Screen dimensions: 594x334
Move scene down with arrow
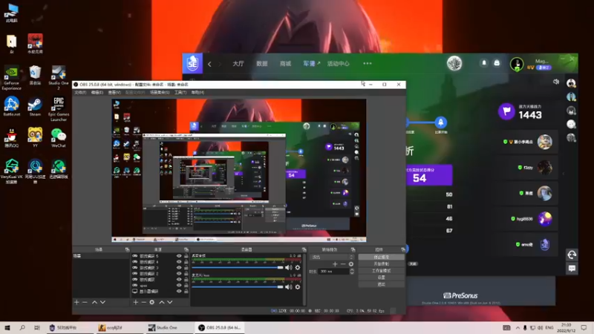click(102, 302)
